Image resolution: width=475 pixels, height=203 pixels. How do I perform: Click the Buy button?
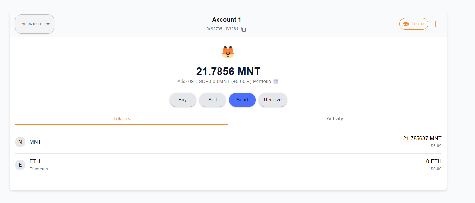pyautogui.click(x=183, y=100)
